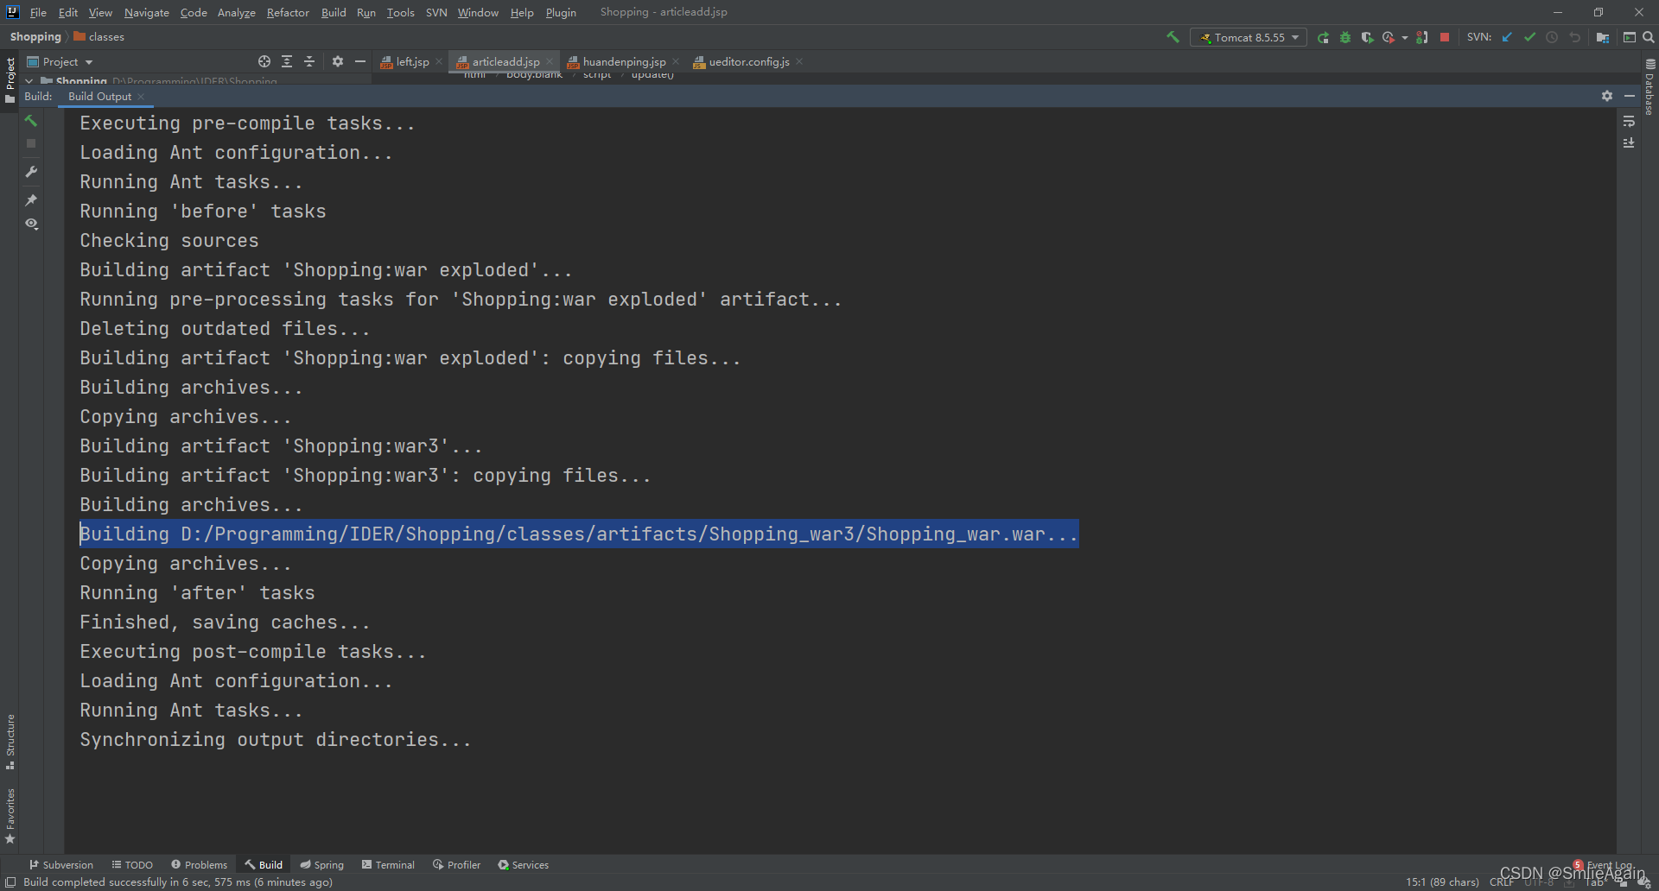
Task: Click the green Build Project hammer icon
Action: (x=1173, y=37)
